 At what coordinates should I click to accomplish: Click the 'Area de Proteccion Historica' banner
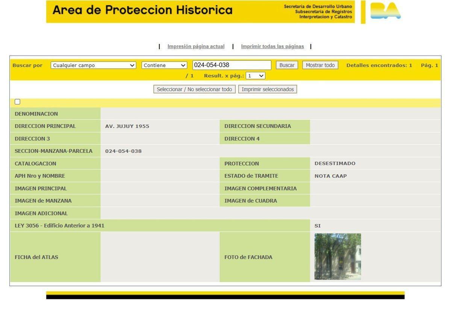[200, 12]
